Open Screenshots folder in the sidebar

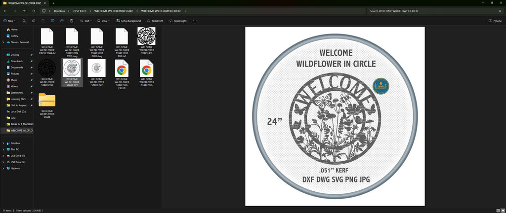[x=17, y=93]
